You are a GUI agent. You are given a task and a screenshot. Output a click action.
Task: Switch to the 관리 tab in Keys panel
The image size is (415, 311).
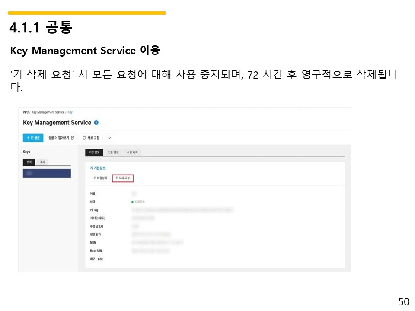tap(43, 161)
